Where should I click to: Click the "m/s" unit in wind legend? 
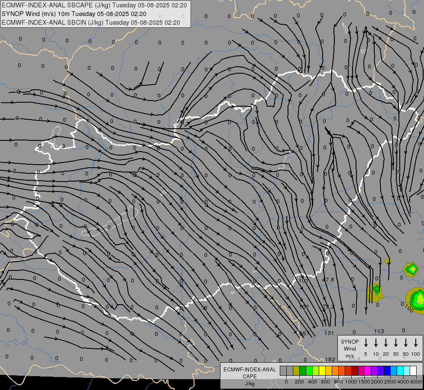[x=350, y=356]
